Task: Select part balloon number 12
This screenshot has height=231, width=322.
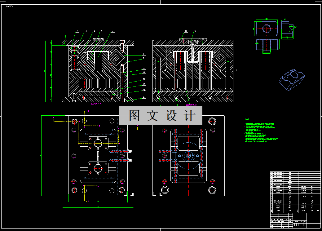Action: [x=144, y=84]
